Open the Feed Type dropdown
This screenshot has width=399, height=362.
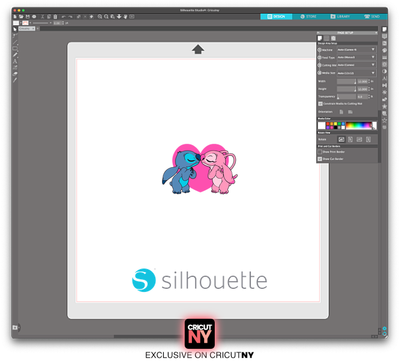356,57
